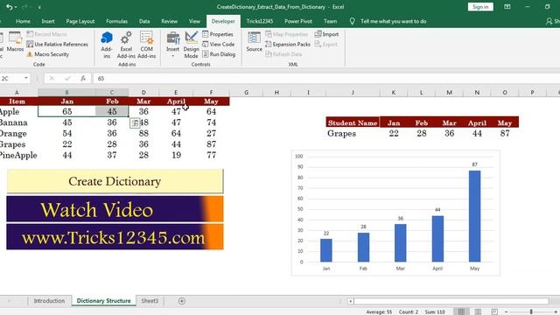Open the Add-ins manager
560x315 pixels.
107,45
